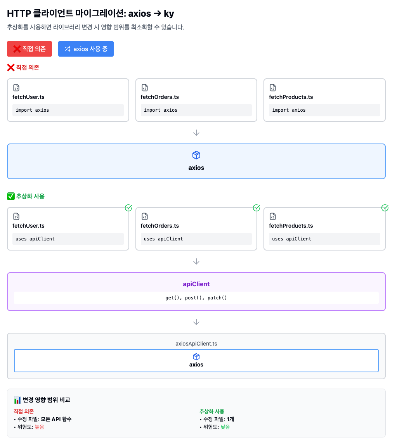Click 수정 파일: 모든 API 함수 line
Image resolution: width=395 pixels, height=446 pixels.
(x=43, y=419)
